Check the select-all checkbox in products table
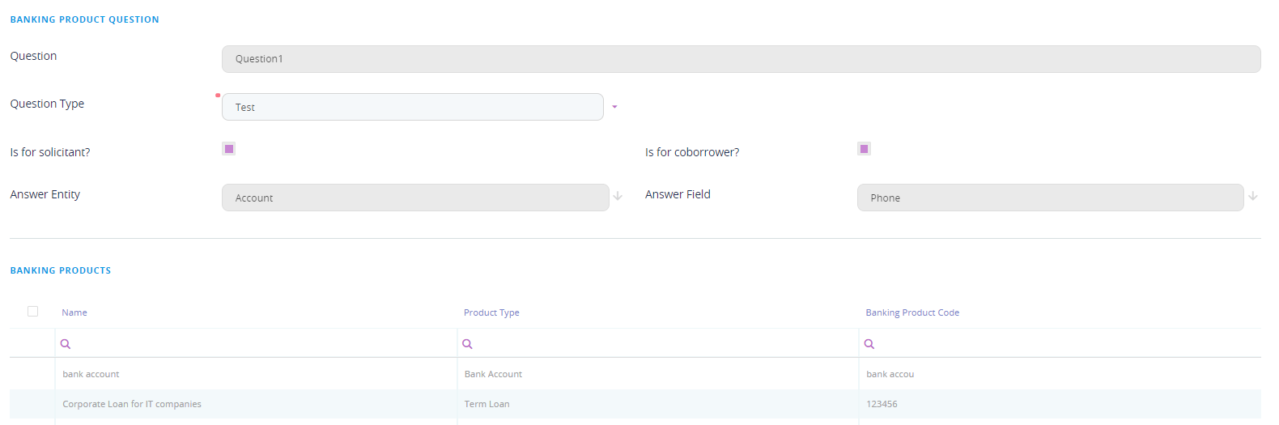 (x=32, y=312)
